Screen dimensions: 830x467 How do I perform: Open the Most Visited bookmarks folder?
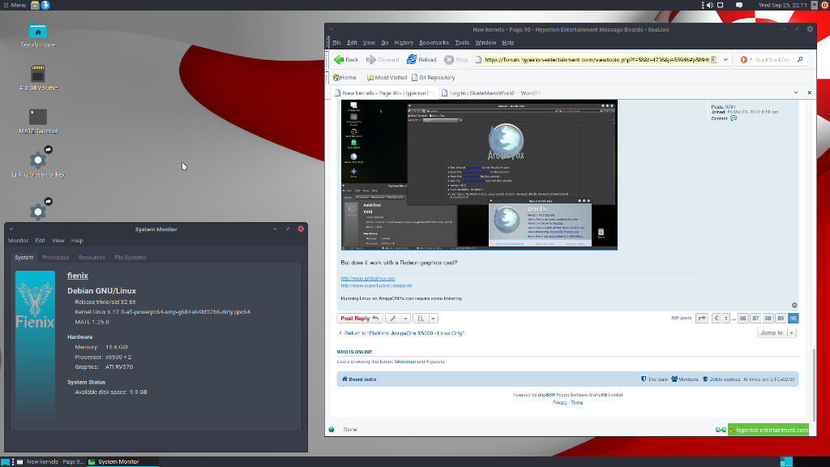pos(387,77)
